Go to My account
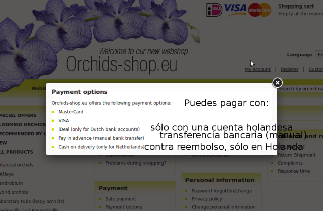Screen dimensions: 323x211 (x=258, y=69)
